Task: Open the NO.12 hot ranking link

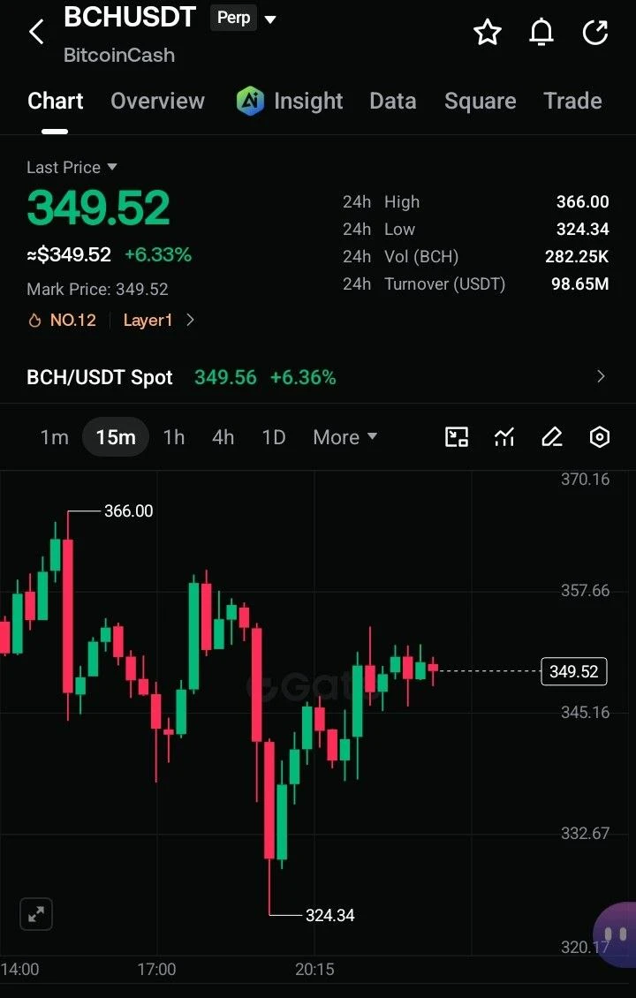Action: coord(73,320)
